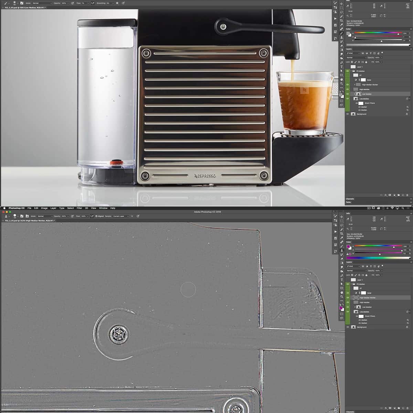Click color ramp in lower Color panel
The width and height of the screenshot is (413, 413).
pos(379,258)
